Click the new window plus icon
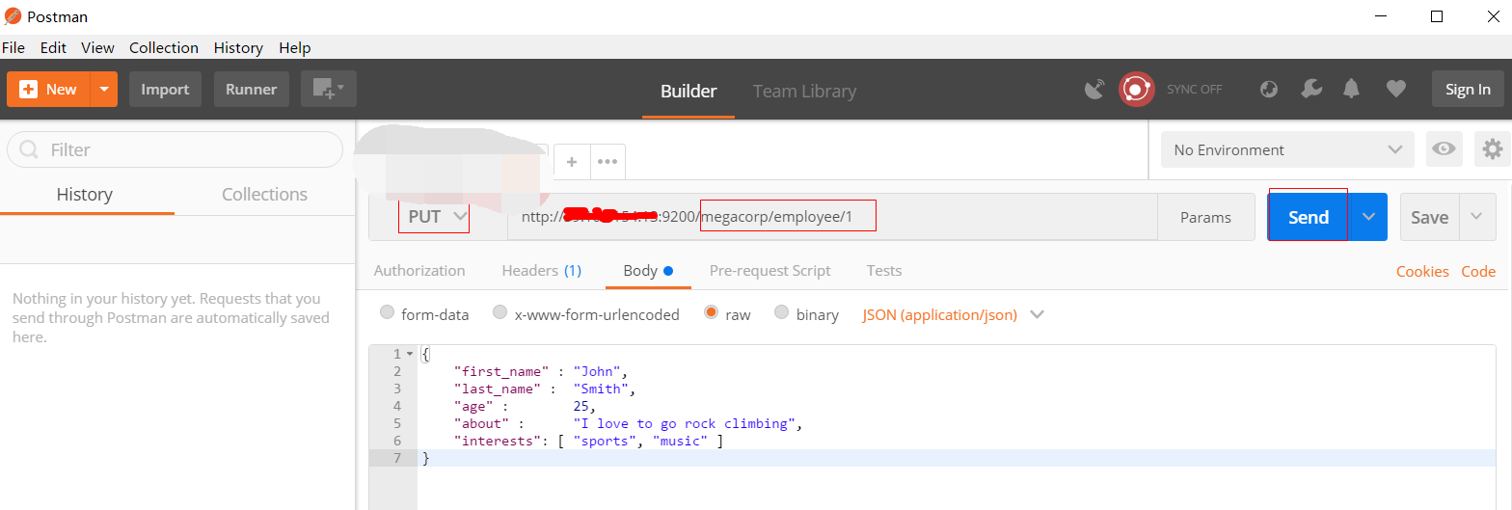Image resolution: width=1512 pixels, height=510 pixels. (328, 90)
